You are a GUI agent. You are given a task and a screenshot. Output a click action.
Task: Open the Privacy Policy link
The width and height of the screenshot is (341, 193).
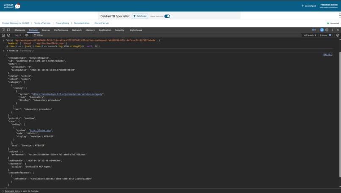[x=62, y=23]
